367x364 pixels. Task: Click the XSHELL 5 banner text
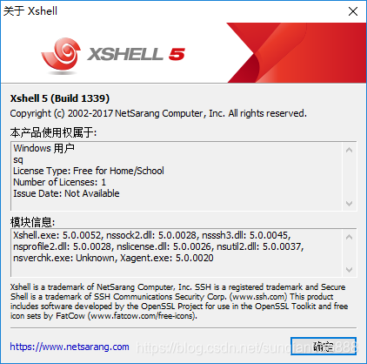(136, 54)
